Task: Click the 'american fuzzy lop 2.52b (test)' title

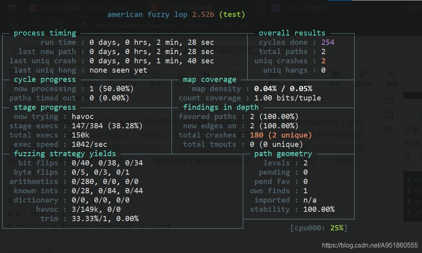Action: click(x=176, y=15)
